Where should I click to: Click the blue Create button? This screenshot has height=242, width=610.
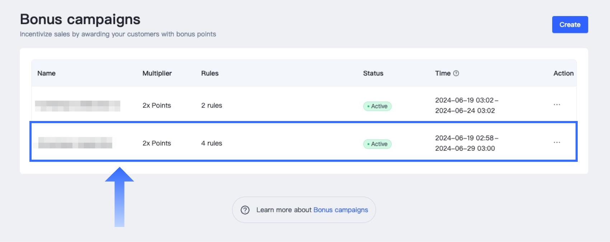(x=570, y=25)
